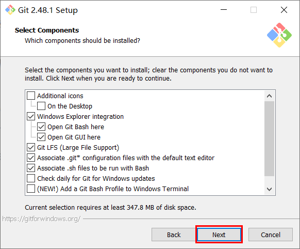Open the gitforwindows.org link
300x249 pixels.
click(41, 219)
